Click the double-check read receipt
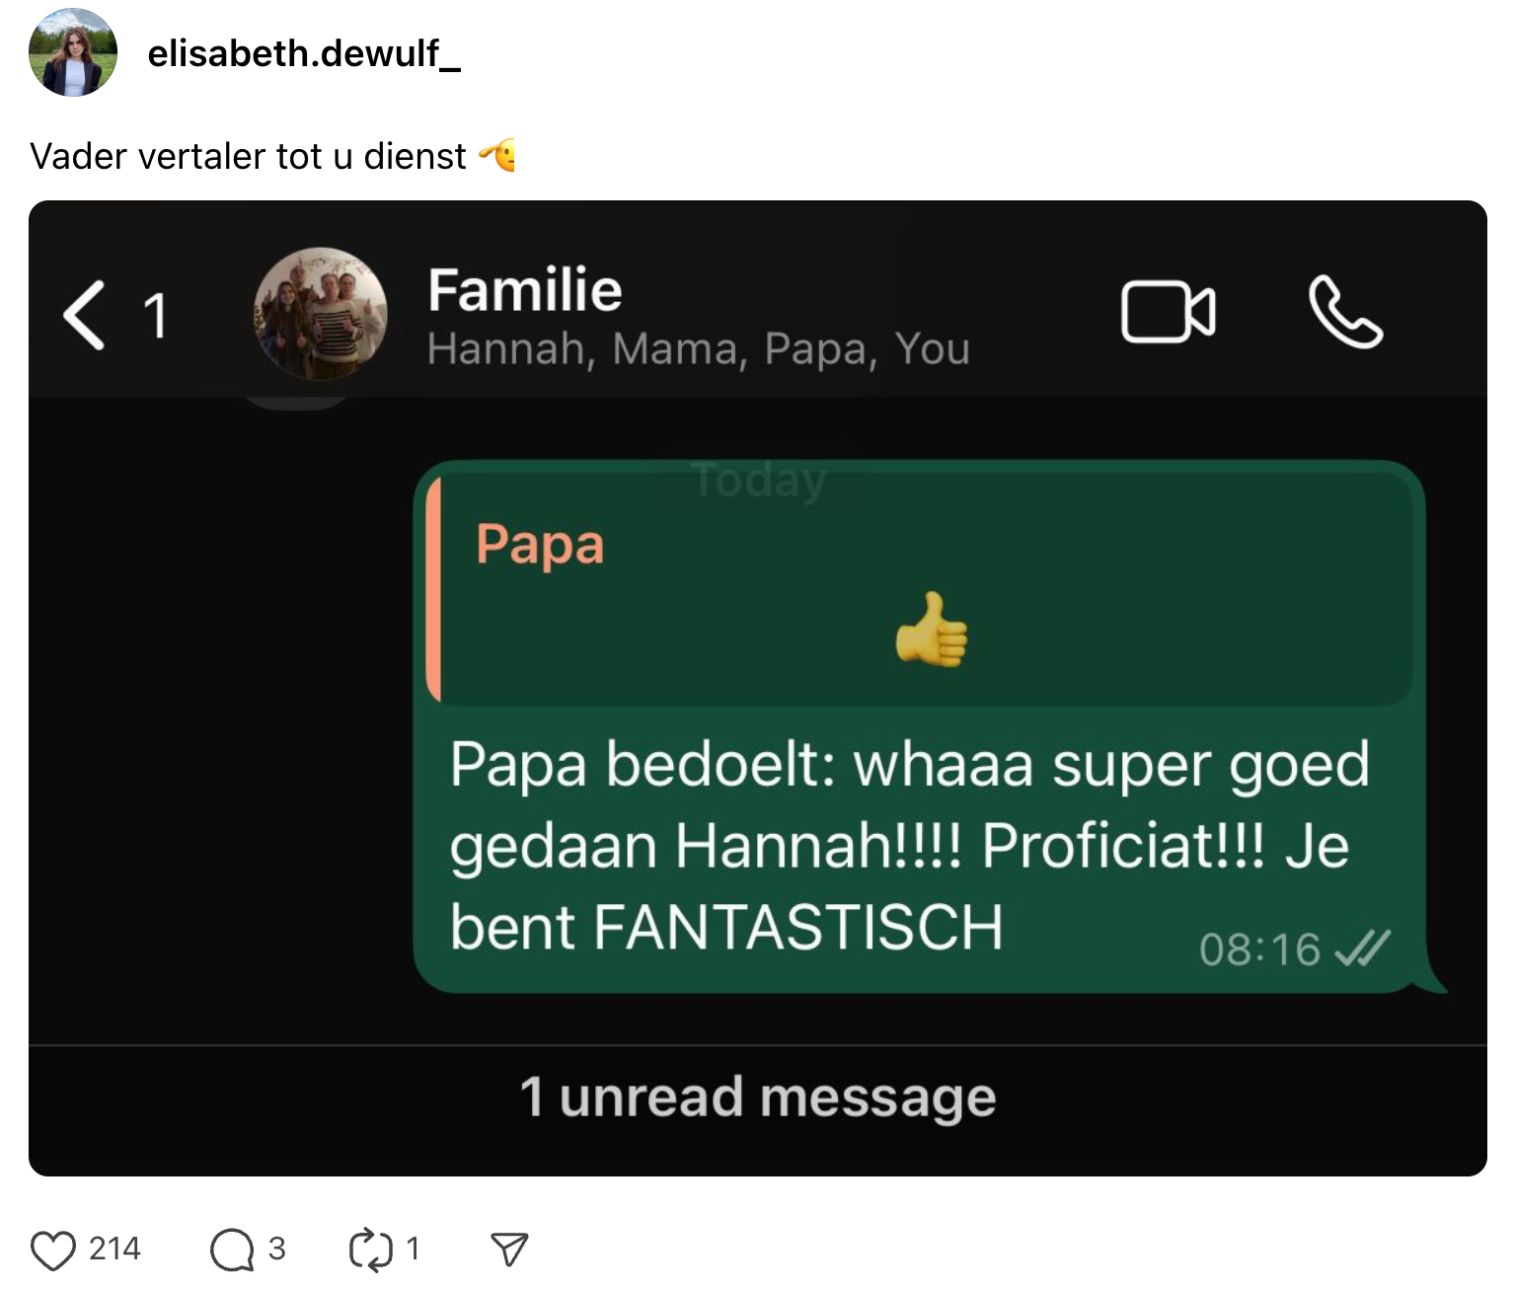The image size is (1514, 1289). [1362, 949]
